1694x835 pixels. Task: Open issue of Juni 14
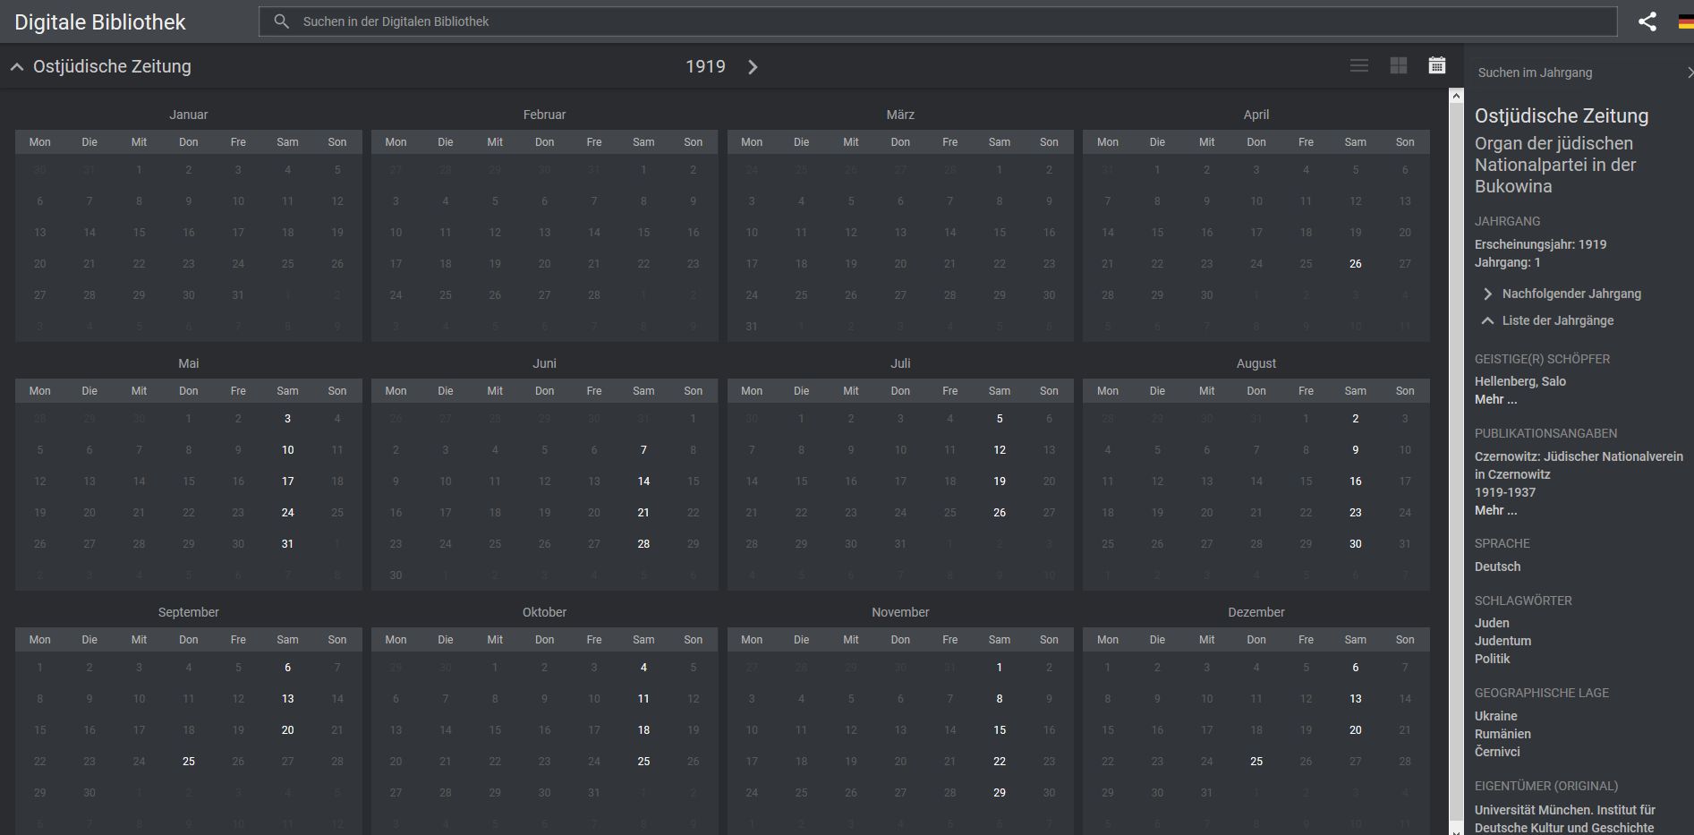coord(643,481)
